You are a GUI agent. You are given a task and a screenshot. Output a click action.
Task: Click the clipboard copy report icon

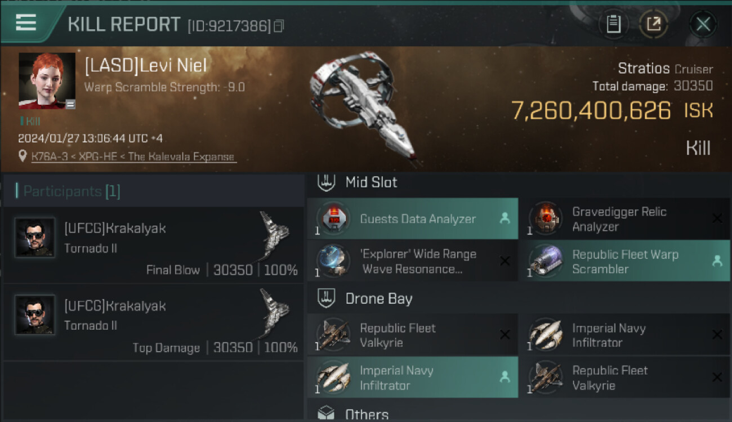[x=613, y=24]
